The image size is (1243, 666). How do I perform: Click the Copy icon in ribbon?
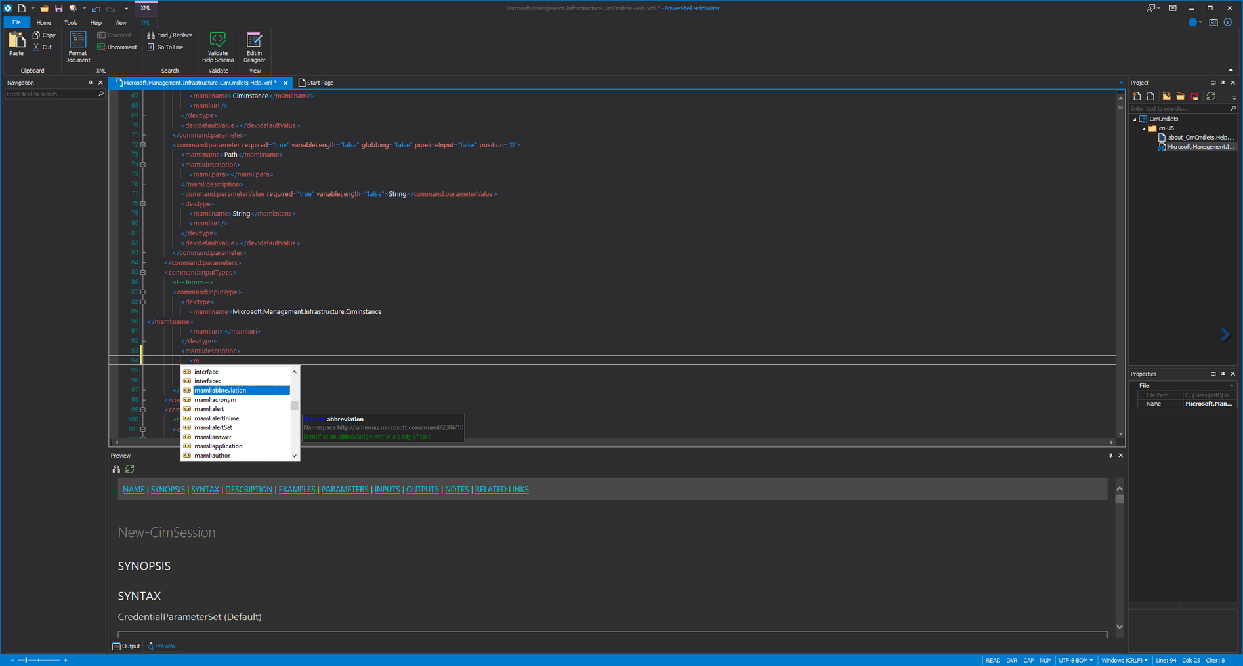[x=37, y=35]
